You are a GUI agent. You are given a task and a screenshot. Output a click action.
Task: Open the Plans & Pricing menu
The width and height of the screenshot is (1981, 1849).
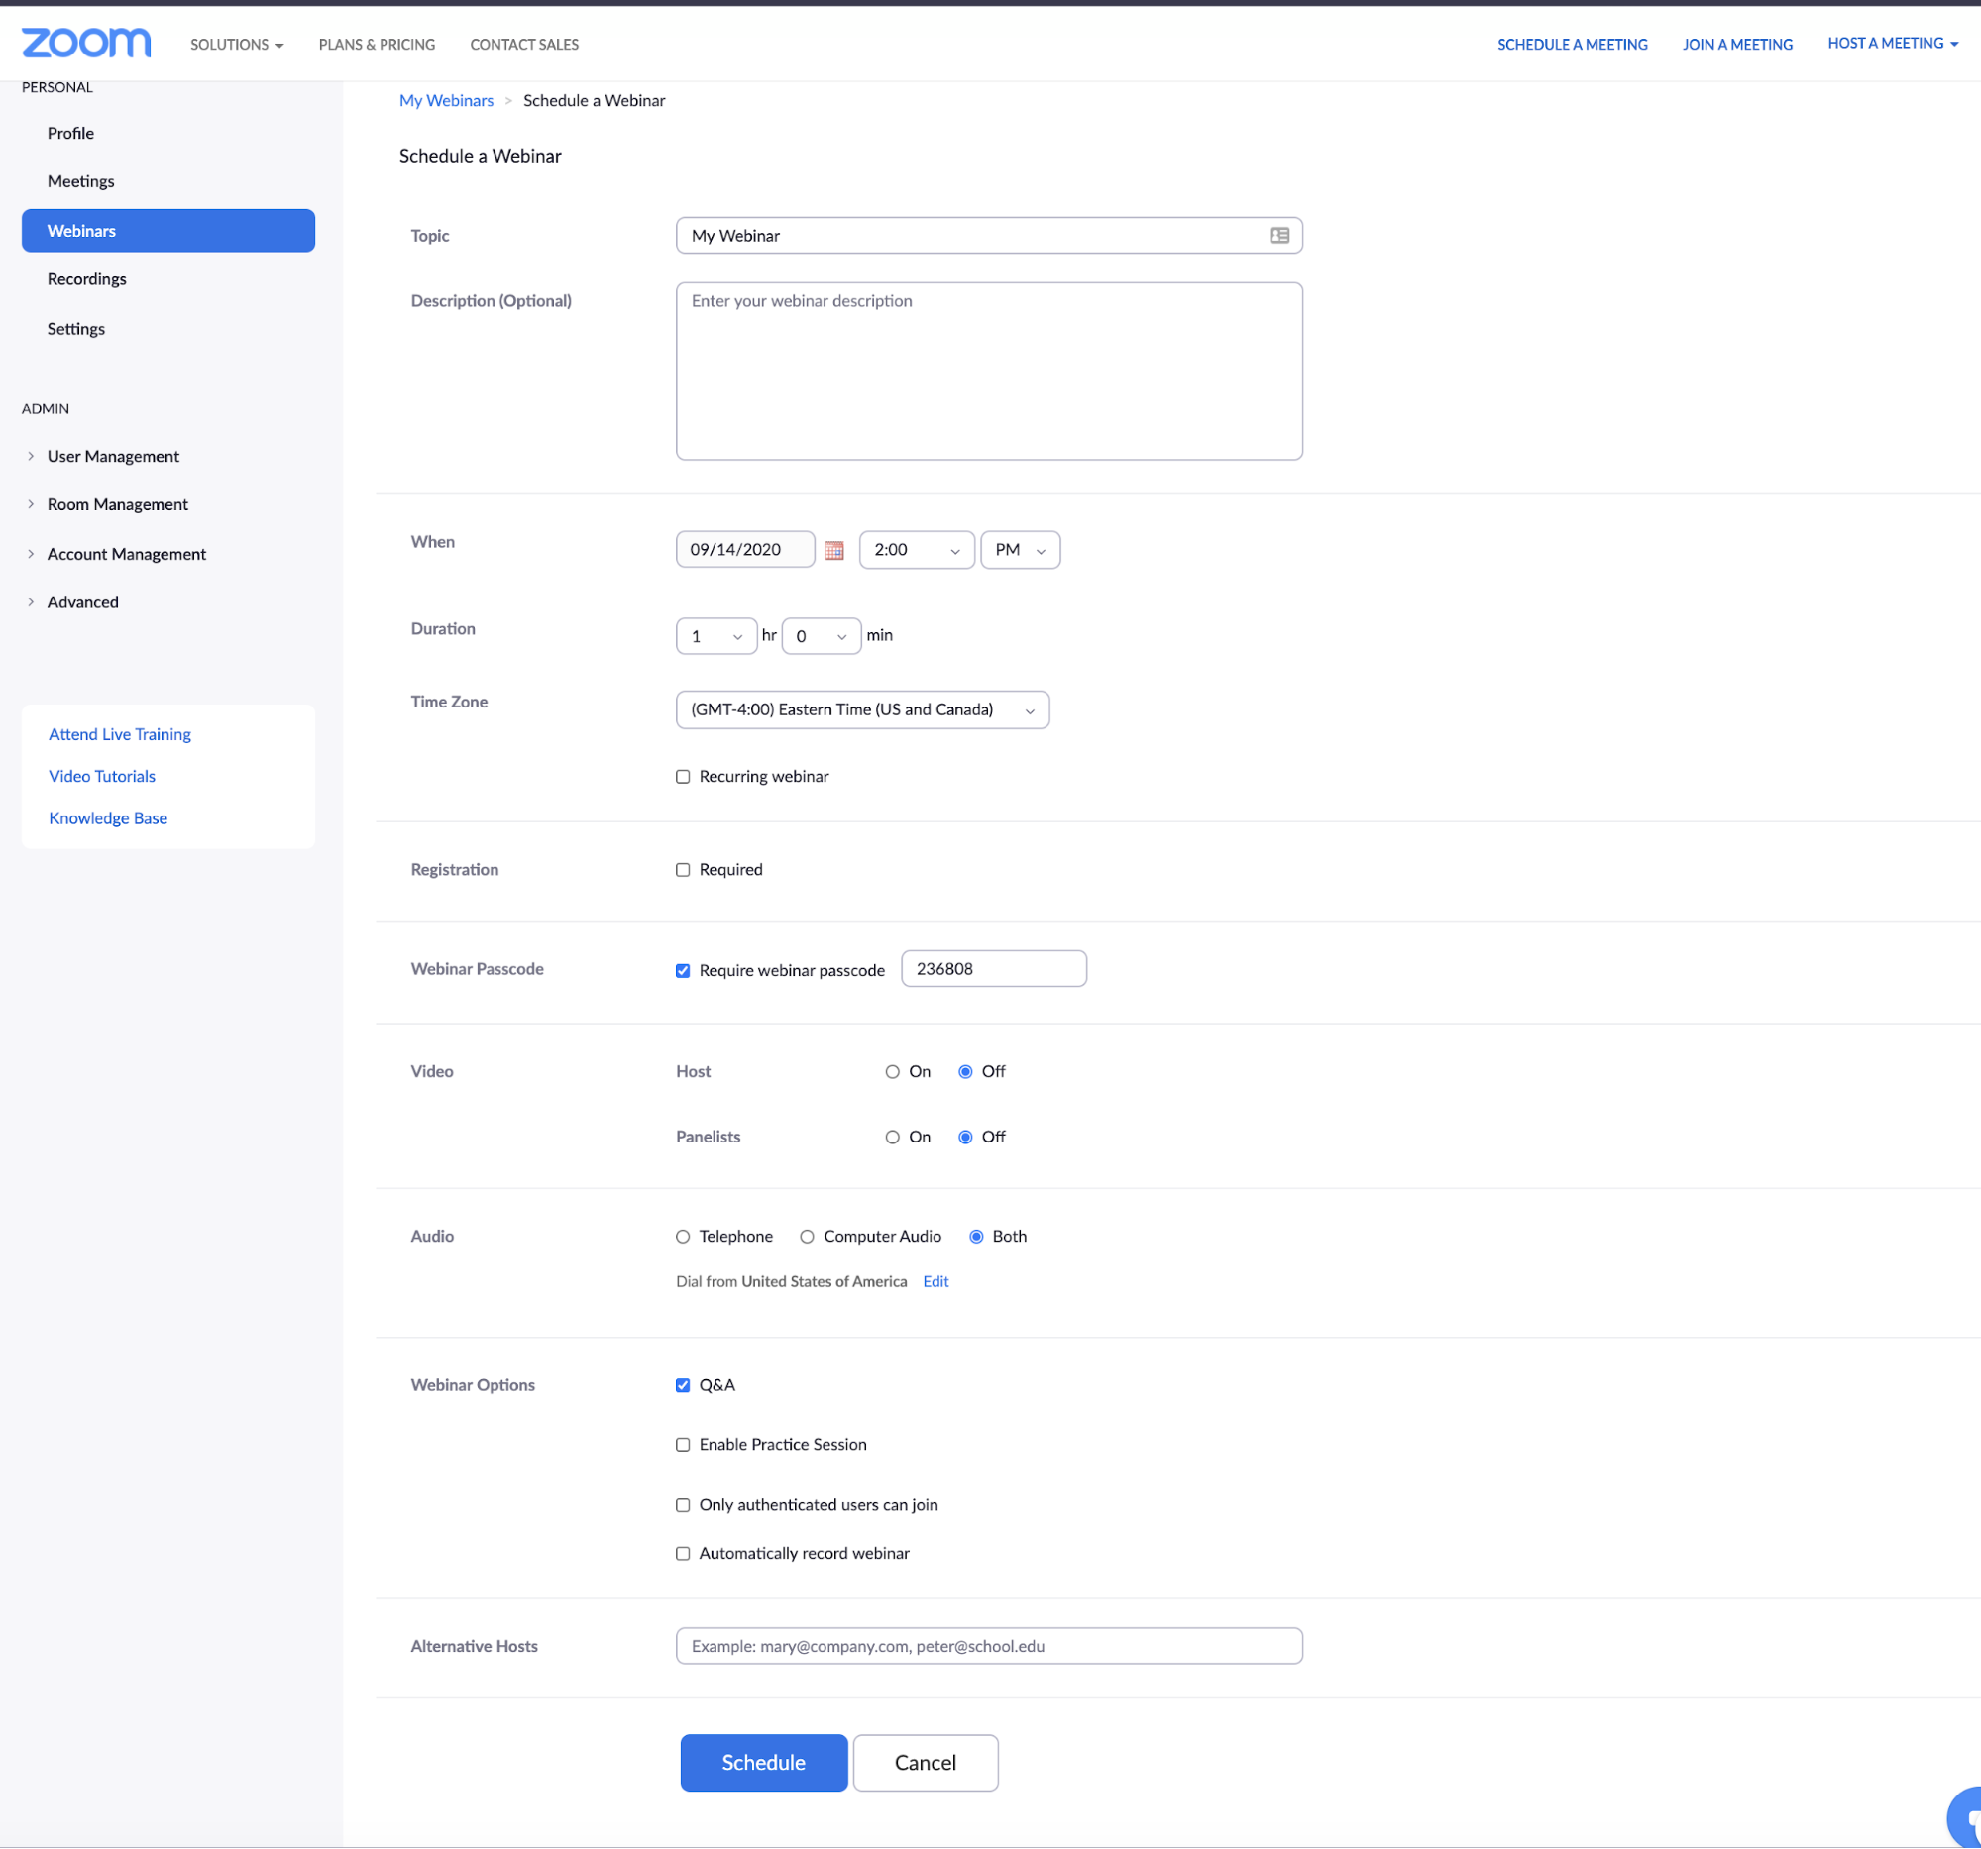377,44
